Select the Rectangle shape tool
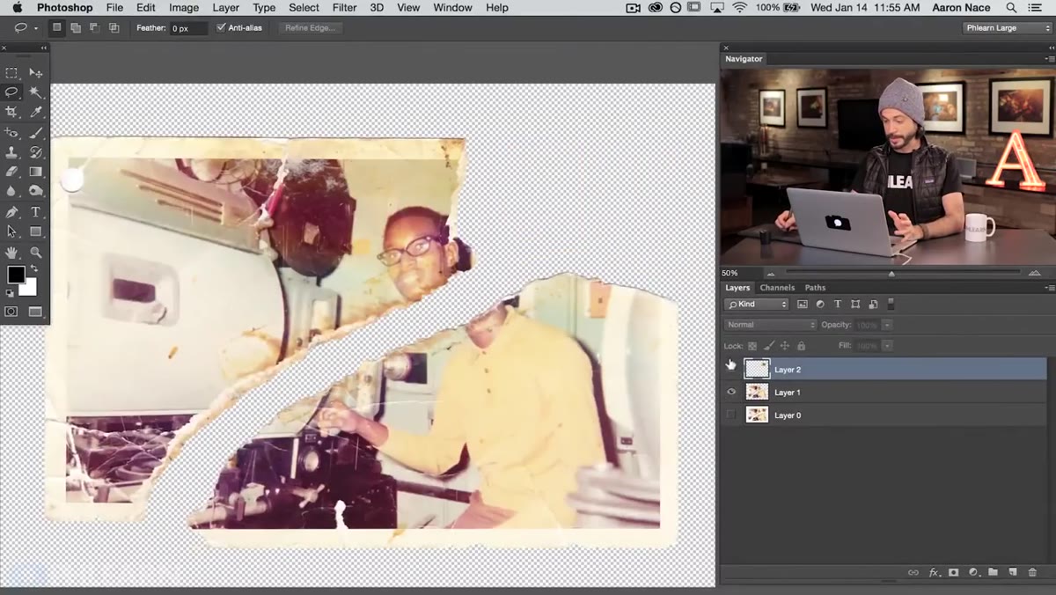Viewport: 1056px width, 595px height. (36, 231)
